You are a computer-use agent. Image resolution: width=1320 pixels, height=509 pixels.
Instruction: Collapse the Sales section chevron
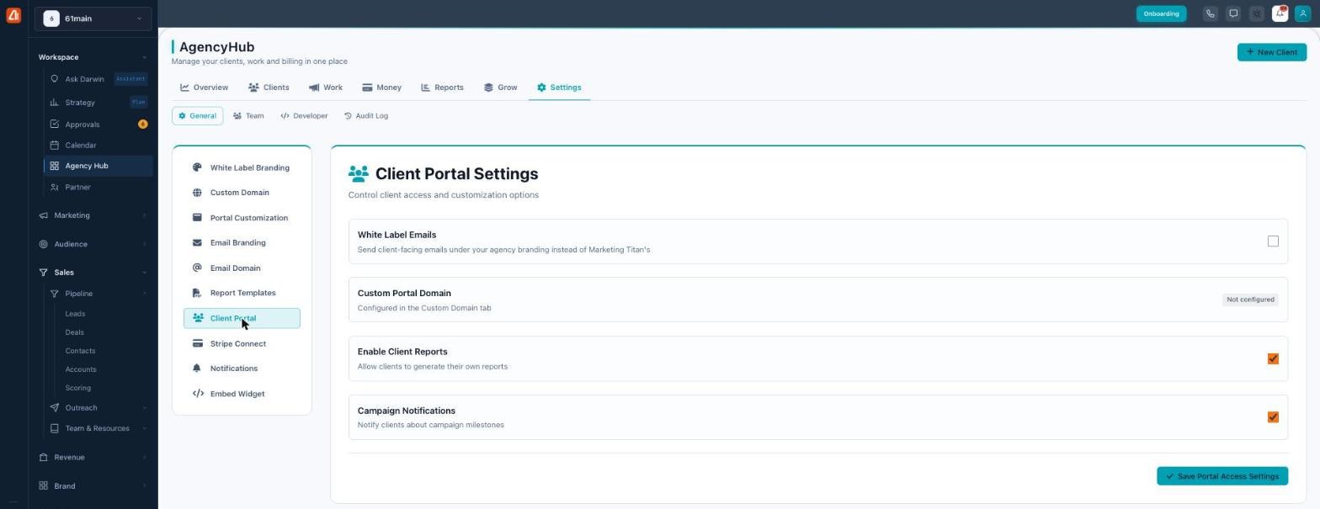coord(144,273)
